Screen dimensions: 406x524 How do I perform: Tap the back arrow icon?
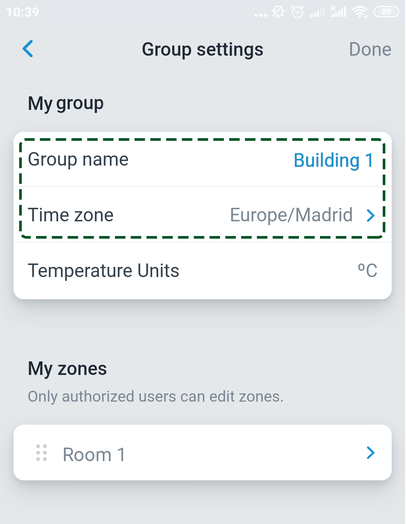click(x=28, y=49)
